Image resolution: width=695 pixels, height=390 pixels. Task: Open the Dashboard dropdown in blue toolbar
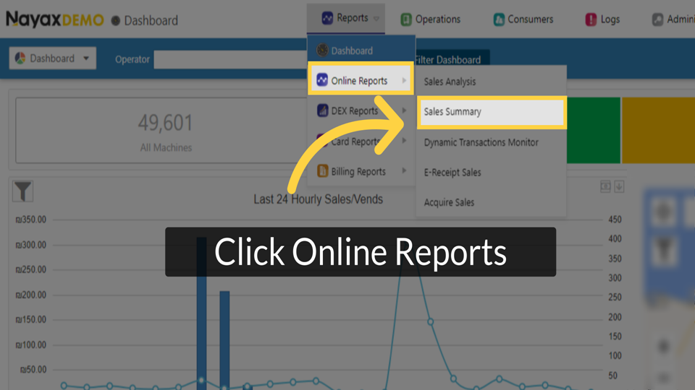click(53, 58)
